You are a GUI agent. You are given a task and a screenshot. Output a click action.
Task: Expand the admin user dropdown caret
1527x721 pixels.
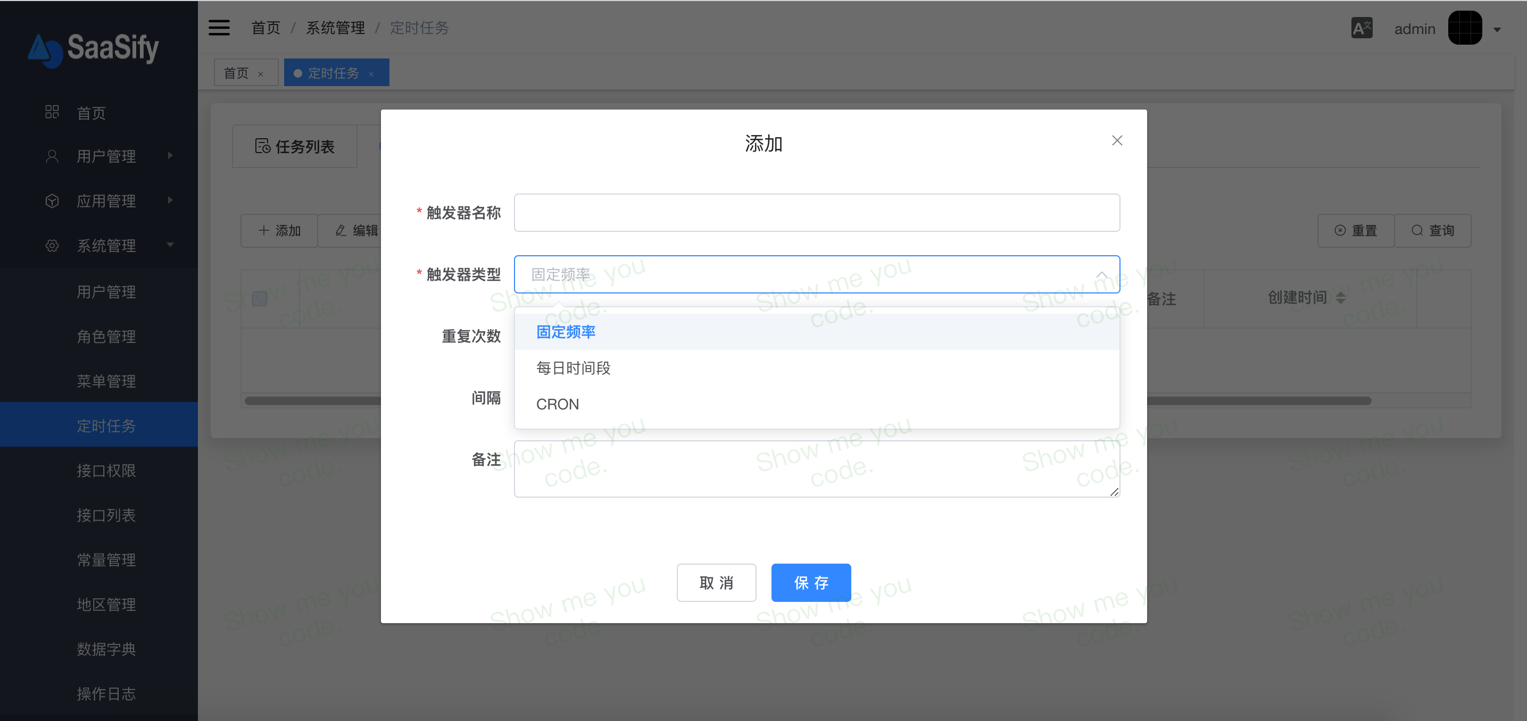(x=1497, y=30)
